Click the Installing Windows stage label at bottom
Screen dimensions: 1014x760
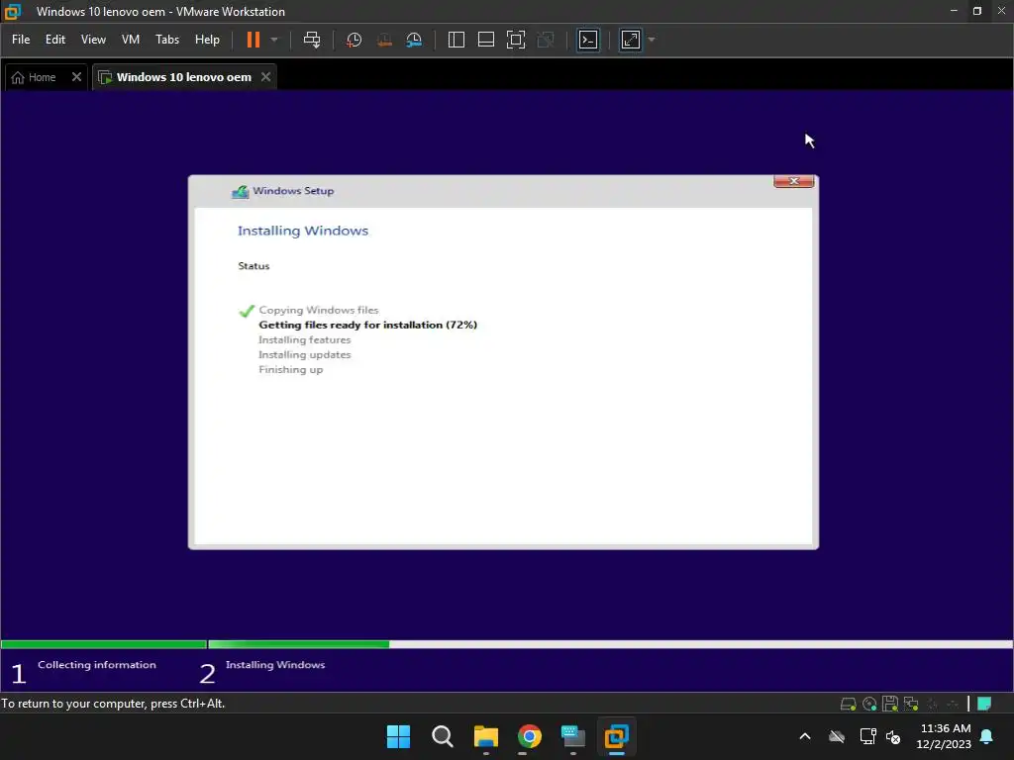click(x=275, y=665)
